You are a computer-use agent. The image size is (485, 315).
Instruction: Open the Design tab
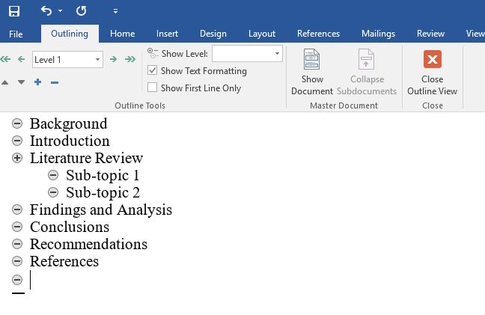213,34
